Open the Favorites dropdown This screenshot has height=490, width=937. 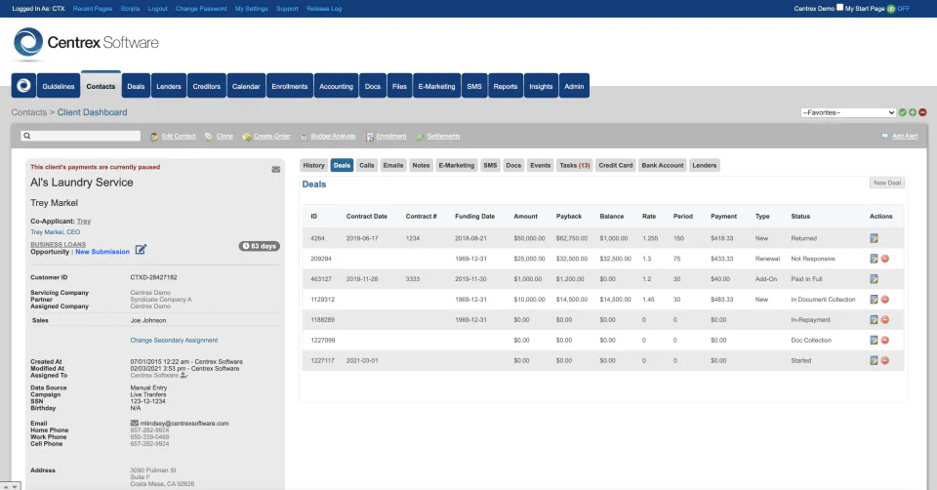[848, 112]
